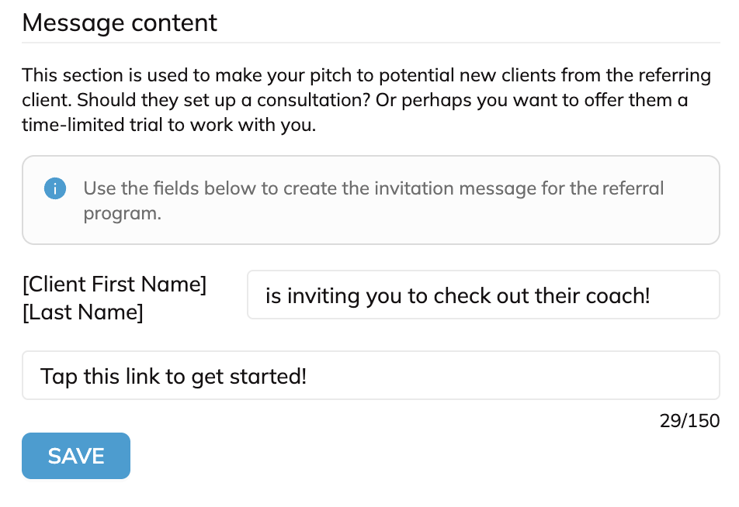
Task: Click 'referral' in the info box
Action: [634, 188]
